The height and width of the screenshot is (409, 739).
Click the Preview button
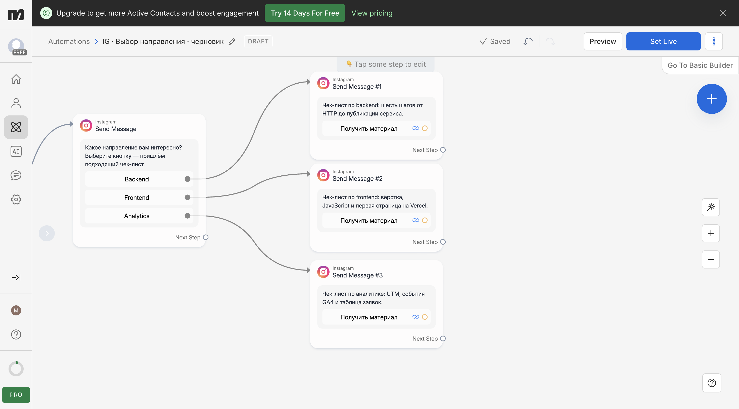(x=603, y=42)
